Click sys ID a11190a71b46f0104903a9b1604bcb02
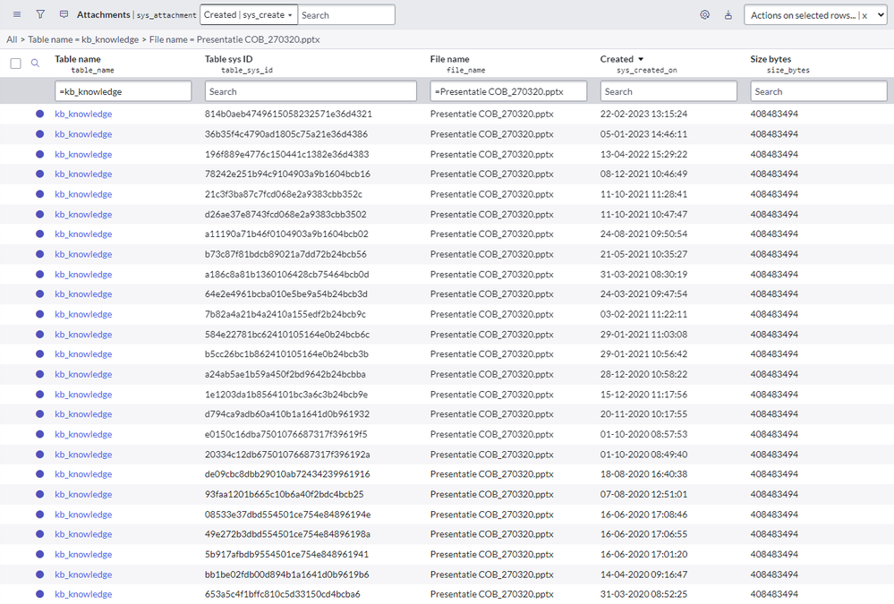The image size is (894, 604). coord(286,234)
